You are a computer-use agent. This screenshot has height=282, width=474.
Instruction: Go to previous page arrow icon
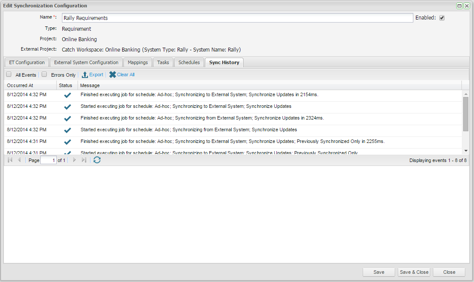19,160
